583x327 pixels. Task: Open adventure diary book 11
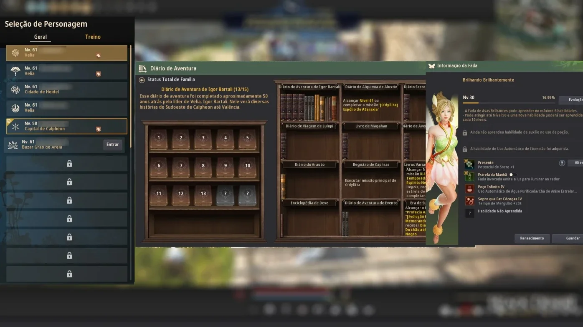(x=159, y=195)
